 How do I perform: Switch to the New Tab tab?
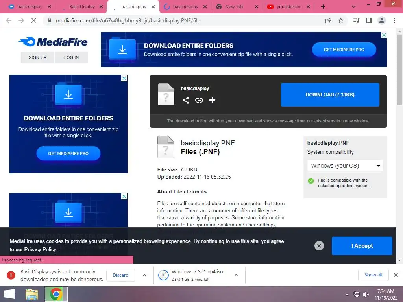pyautogui.click(x=233, y=7)
